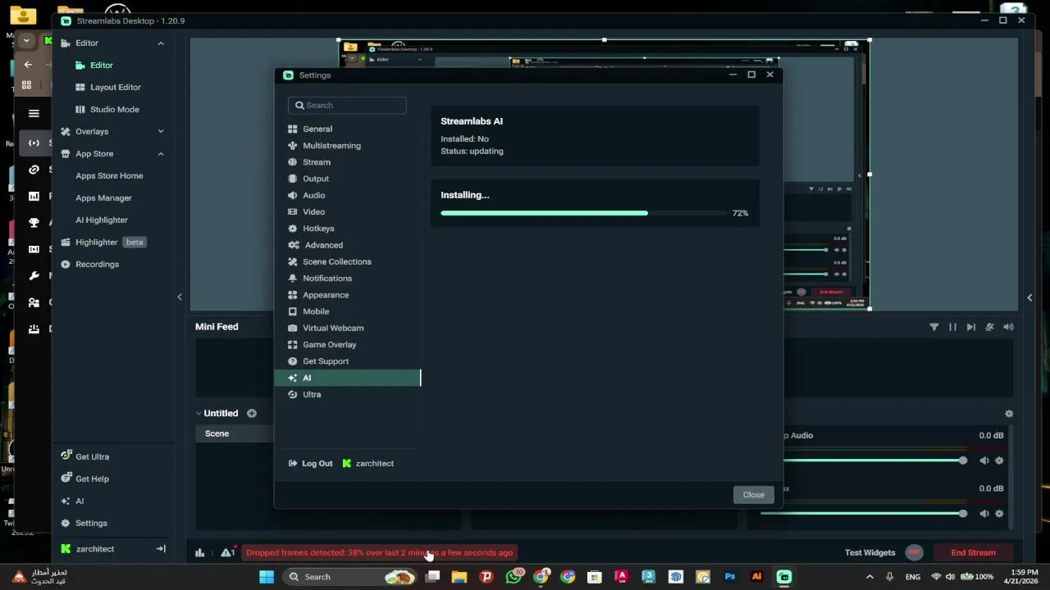Open Desktop Audio source gear settings

point(999,461)
